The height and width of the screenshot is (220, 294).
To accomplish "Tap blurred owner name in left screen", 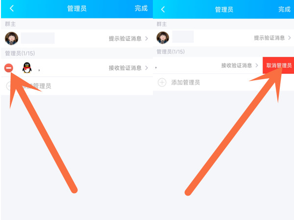I will click(x=38, y=38).
